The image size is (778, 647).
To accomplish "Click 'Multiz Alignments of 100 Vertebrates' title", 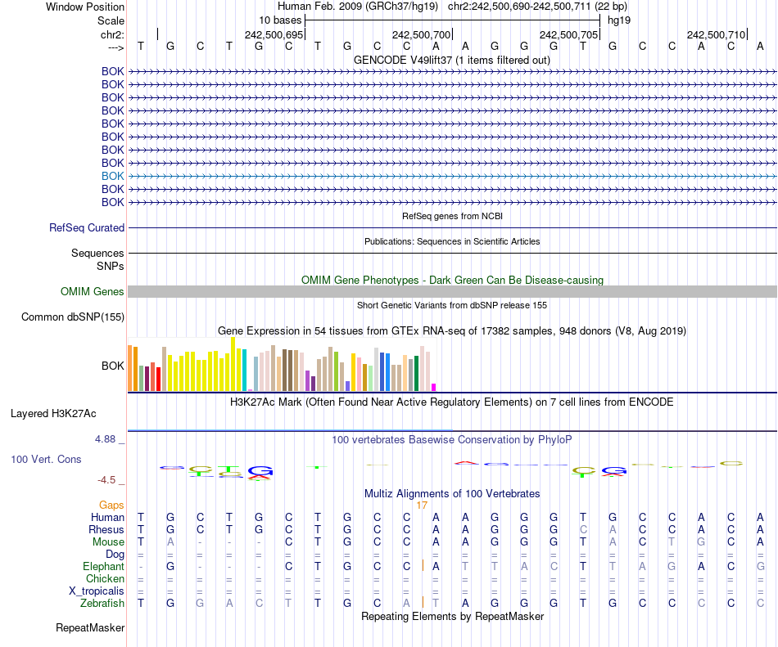I will [452, 493].
